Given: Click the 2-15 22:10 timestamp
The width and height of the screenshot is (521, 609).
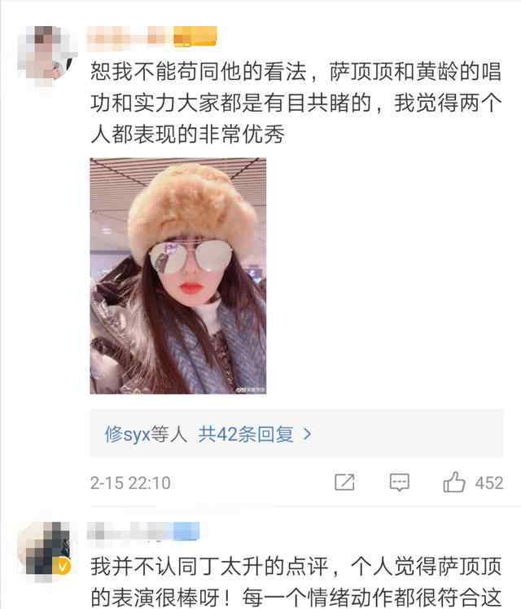Looking at the screenshot, I should [x=130, y=483].
